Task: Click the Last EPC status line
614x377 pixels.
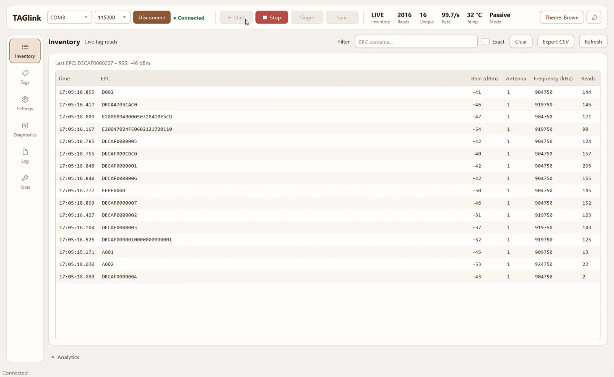Action: [x=102, y=63]
